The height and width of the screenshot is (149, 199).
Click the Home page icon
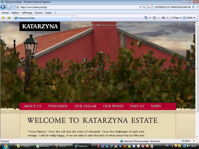tap(146, 18)
